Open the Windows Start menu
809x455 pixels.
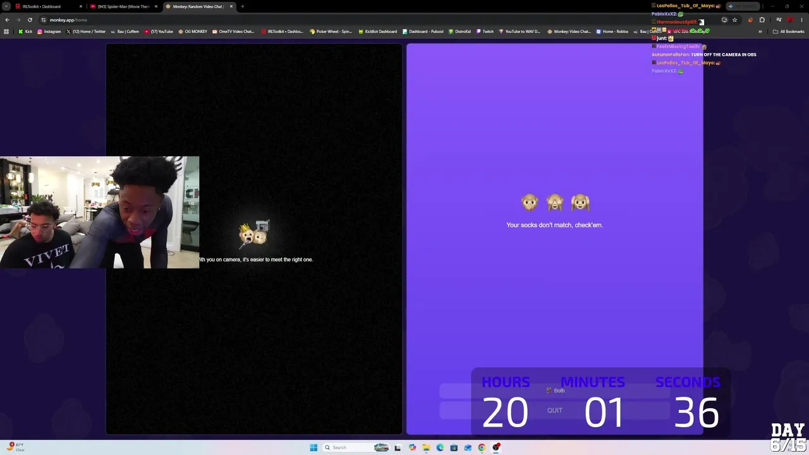313,447
